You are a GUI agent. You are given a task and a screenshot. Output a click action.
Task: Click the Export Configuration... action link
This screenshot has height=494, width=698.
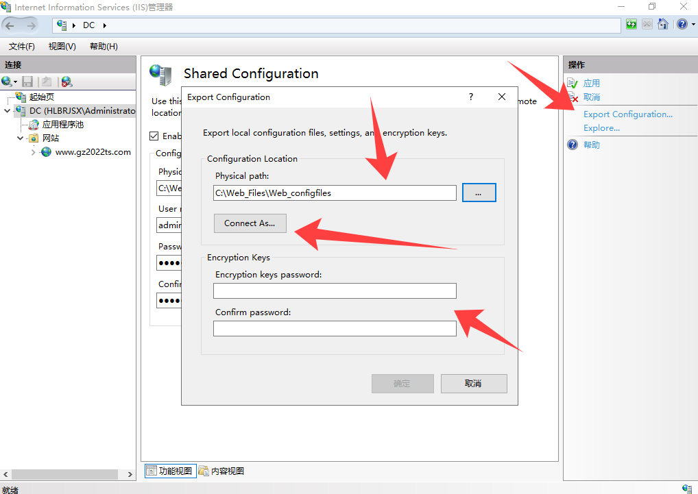coord(627,114)
